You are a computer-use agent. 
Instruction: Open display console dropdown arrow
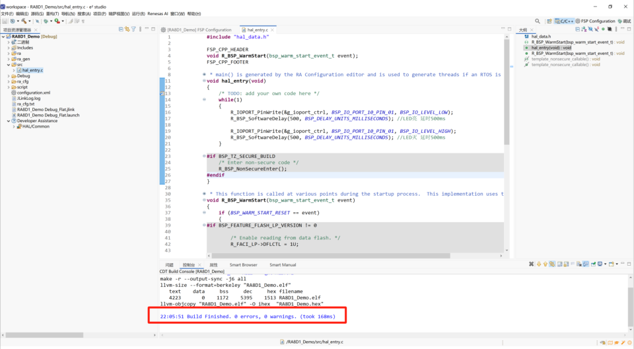point(606,264)
